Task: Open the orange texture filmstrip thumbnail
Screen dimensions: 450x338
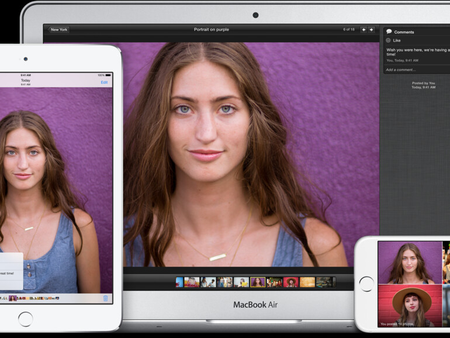Action: point(307,282)
